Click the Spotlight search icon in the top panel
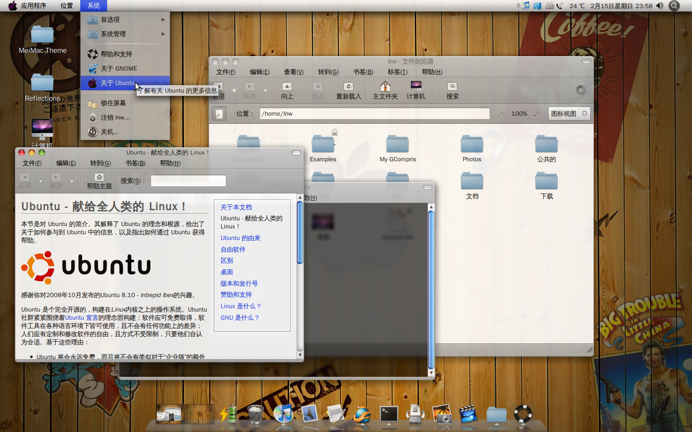Viewport: 692px width, 432px height. 675,6
